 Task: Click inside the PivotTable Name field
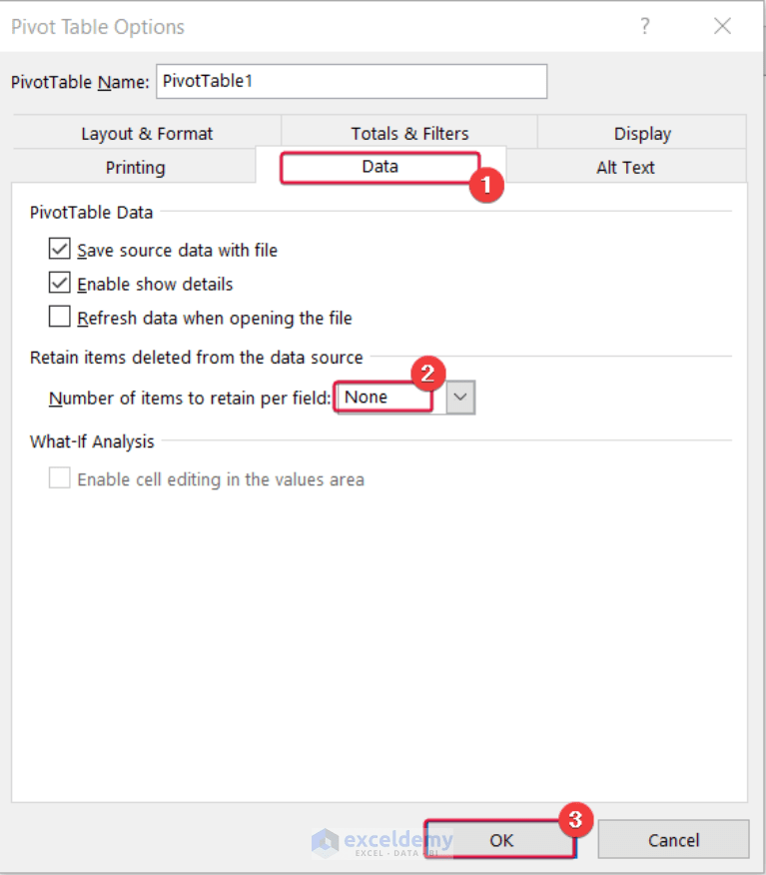click(352, 81)
